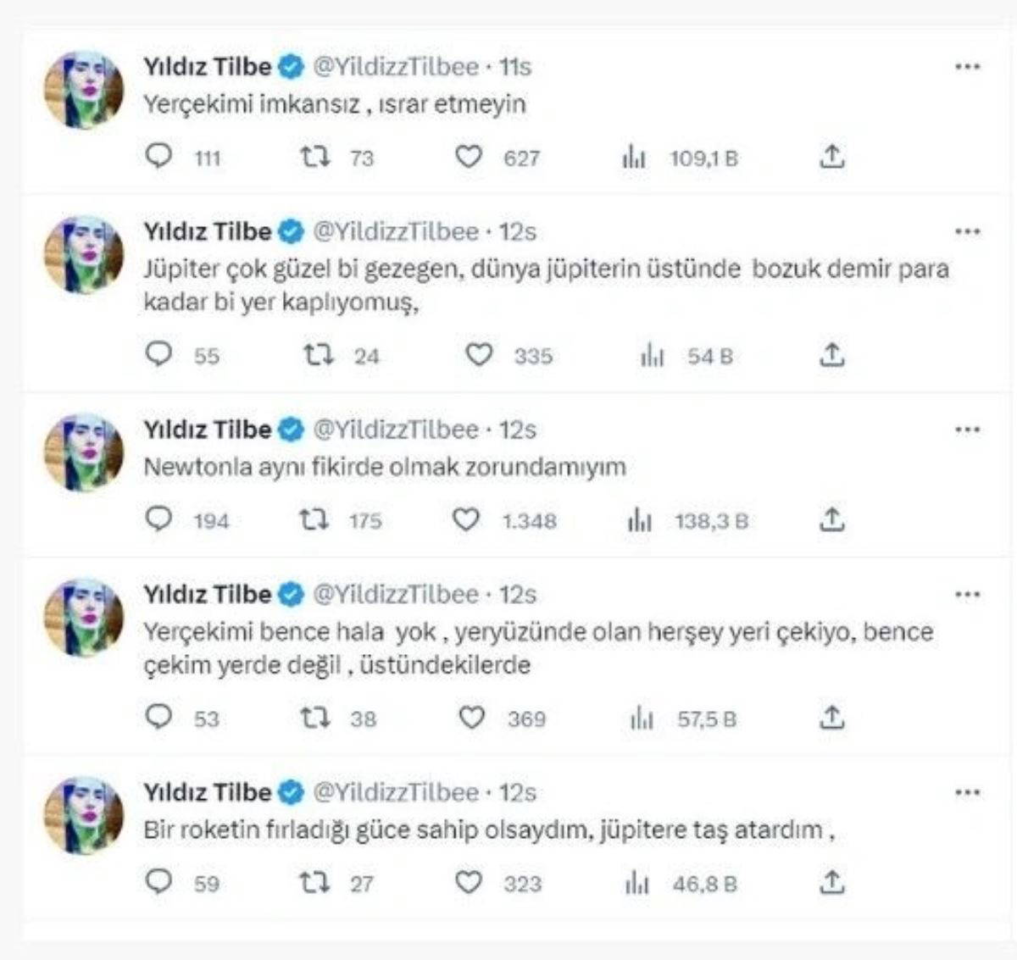Screen dimensions: 1017x960
Task: Click @YildizzTilbee handle on the "Newtonla" tweet
Action: click(x=396, y=430)
